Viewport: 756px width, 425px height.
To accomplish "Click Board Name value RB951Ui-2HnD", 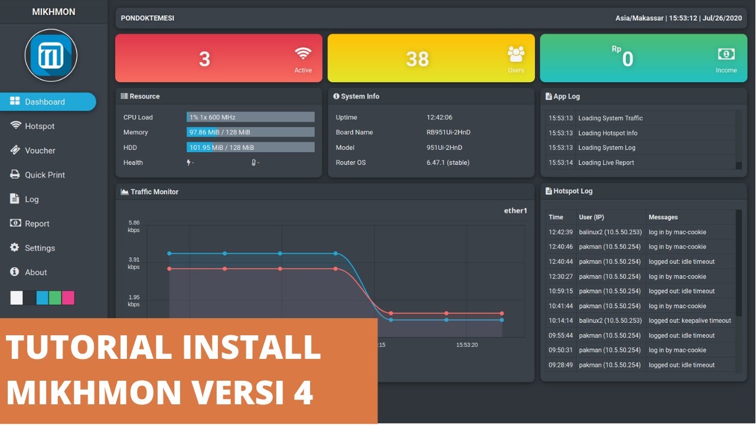I will pyautogui.click(x=448, y=132).
